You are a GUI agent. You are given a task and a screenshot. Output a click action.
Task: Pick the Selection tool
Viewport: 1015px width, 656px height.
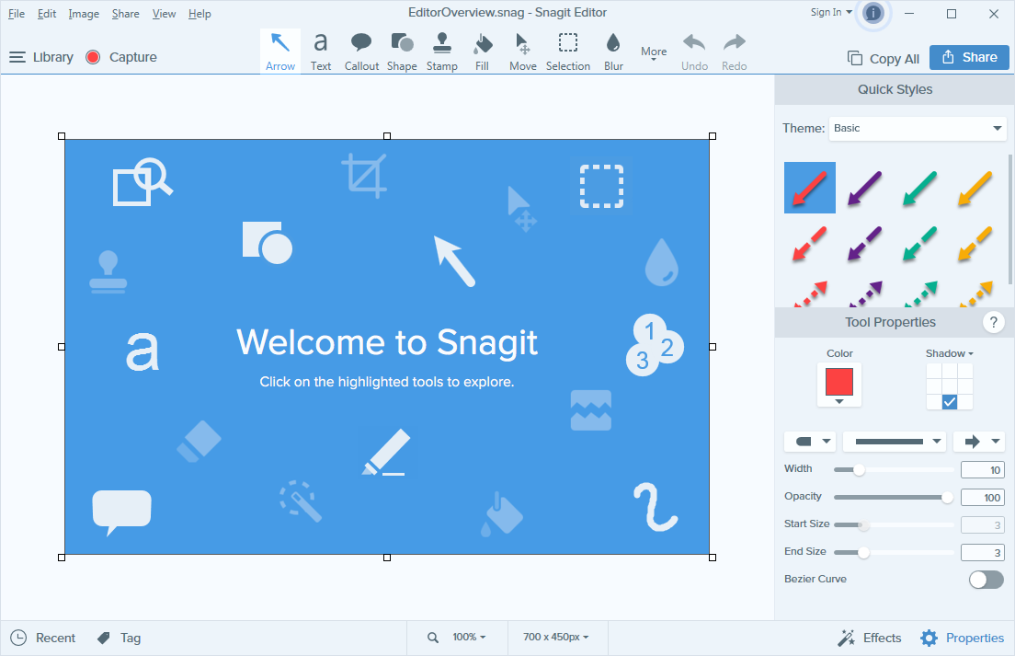568,52
